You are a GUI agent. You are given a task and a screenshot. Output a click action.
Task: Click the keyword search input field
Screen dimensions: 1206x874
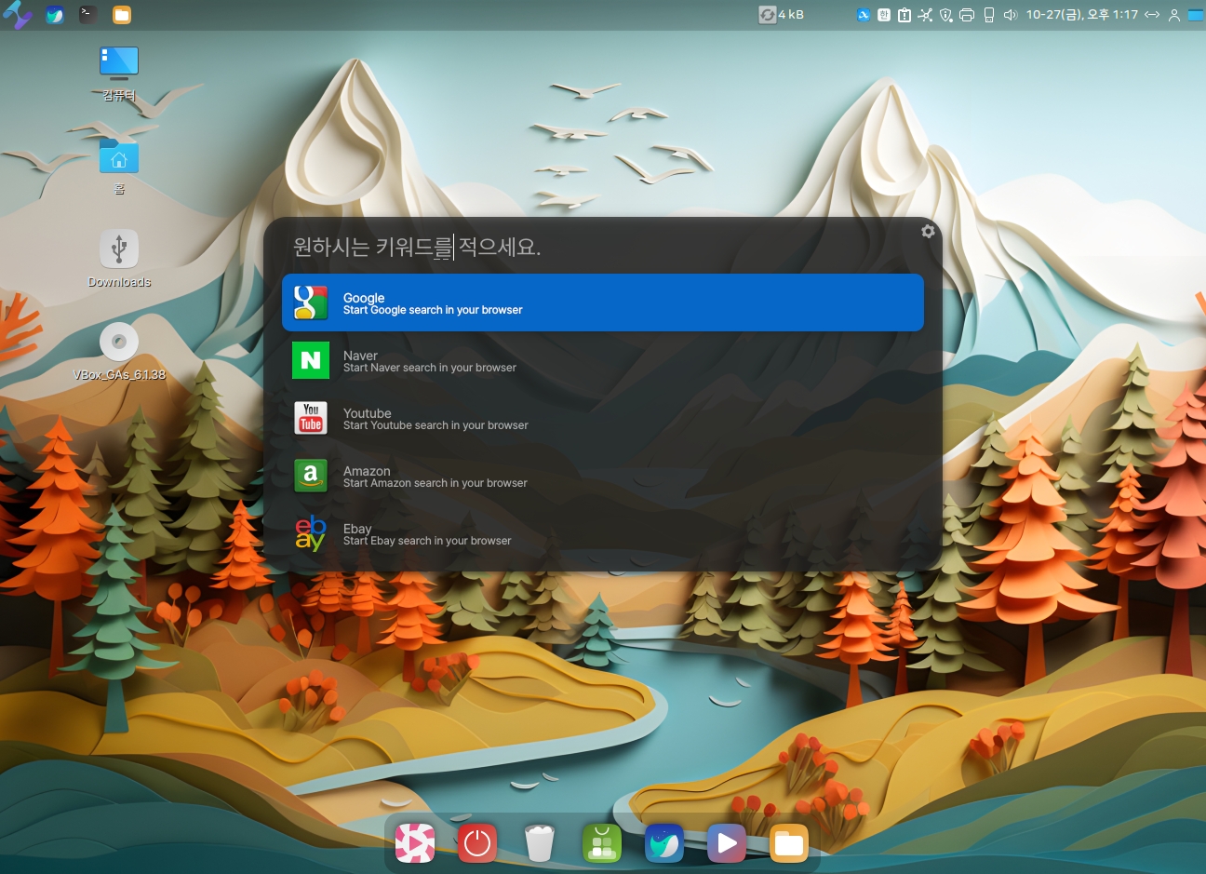(x=596, y=247)
